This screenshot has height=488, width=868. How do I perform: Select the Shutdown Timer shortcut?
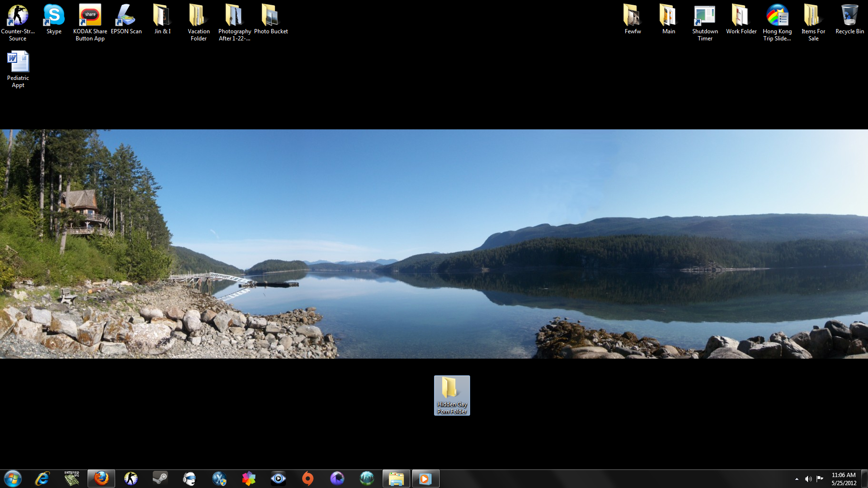coord(705,22)
